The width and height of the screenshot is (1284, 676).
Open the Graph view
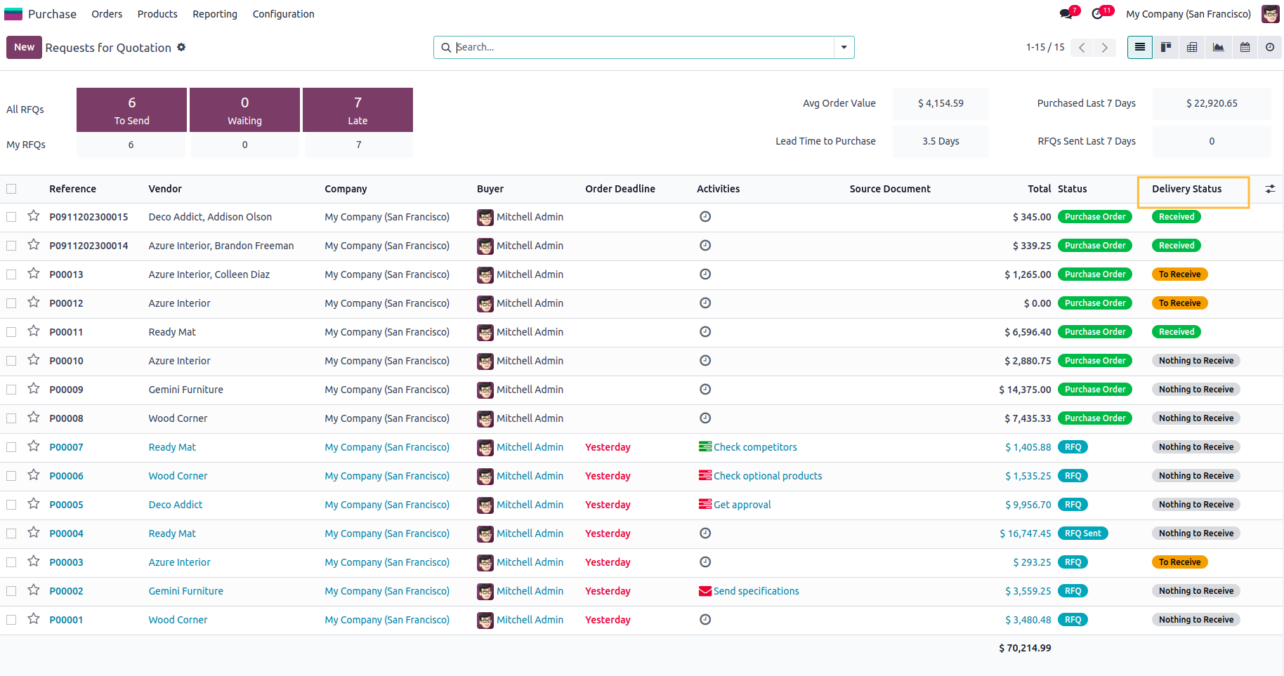click(x=1218, y=47)
